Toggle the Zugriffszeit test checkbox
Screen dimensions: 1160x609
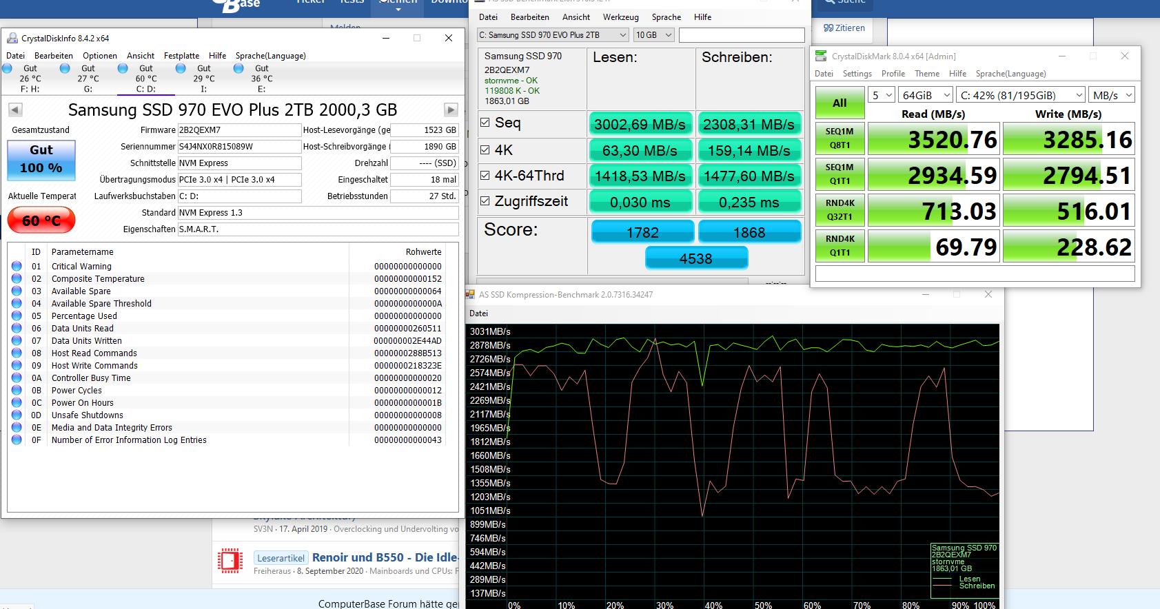point(485,201)
